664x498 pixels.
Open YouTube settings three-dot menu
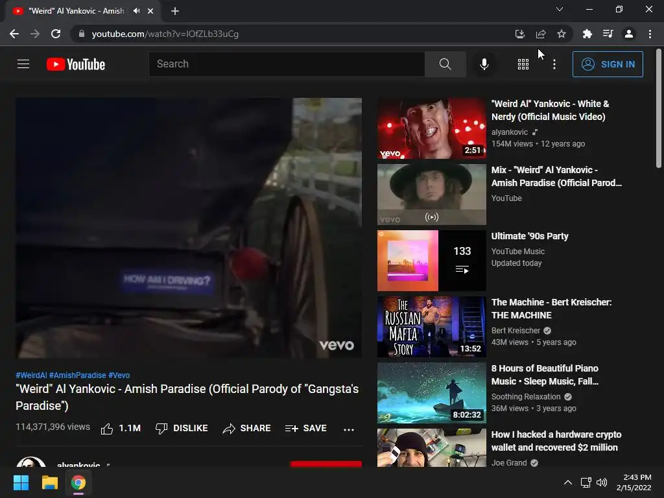pos(554,64)
